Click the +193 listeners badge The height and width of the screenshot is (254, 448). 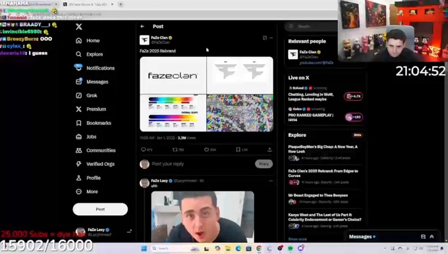pos(354,117)
